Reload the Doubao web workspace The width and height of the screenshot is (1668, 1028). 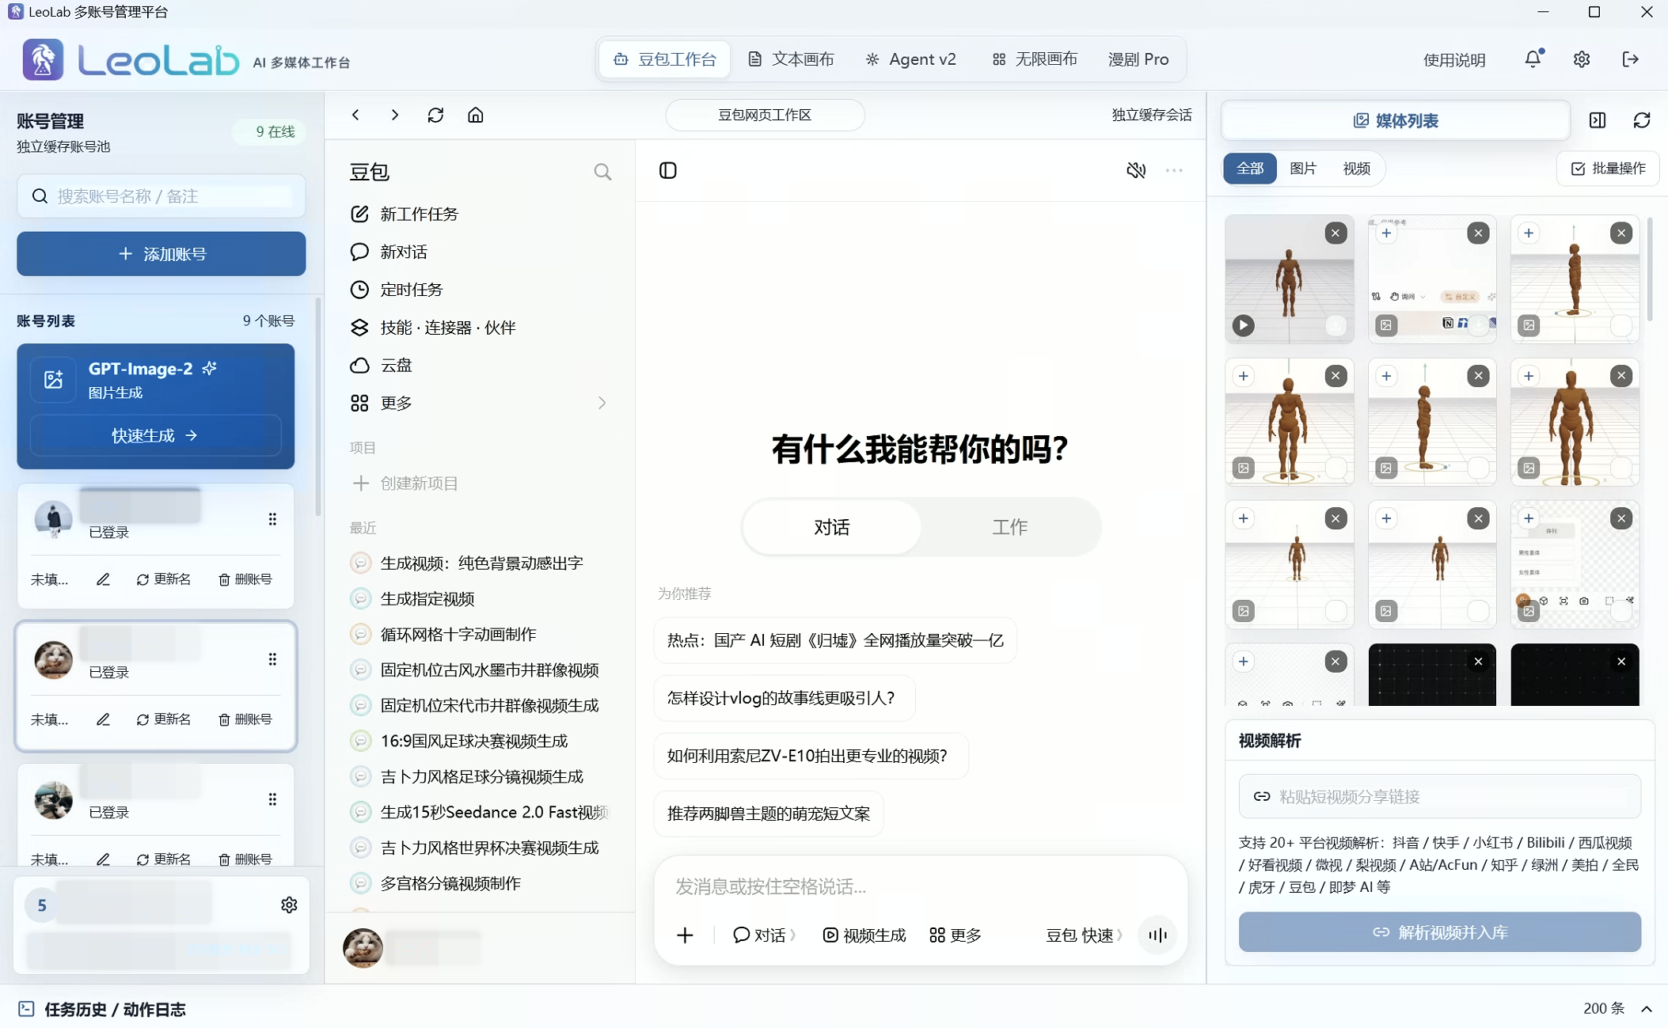point(435,115)
